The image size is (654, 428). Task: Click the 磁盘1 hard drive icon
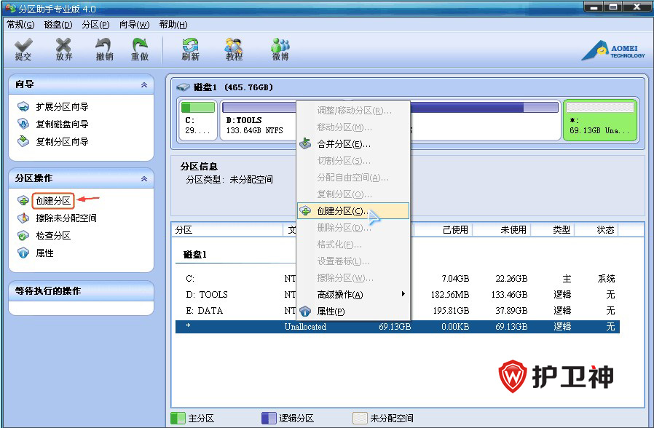pyautogui.click(x=183, y=87)
